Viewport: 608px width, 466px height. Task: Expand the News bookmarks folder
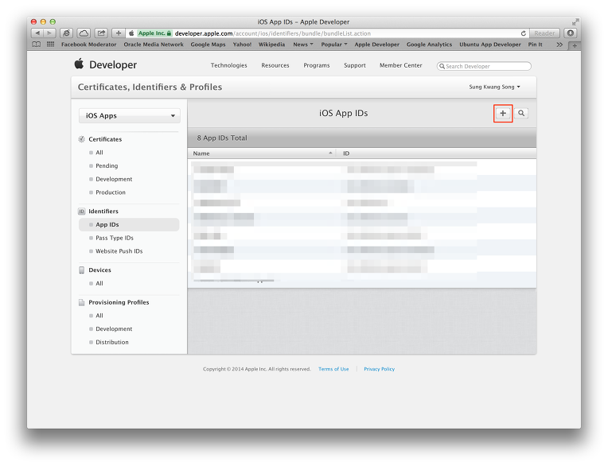(303, 45)
